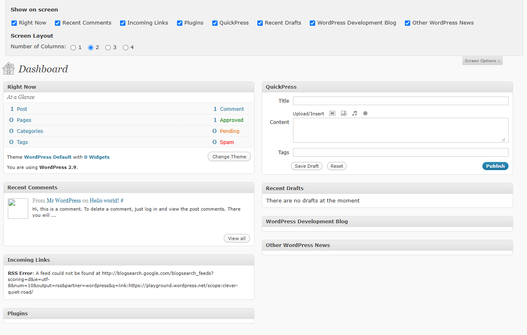The image size is (527, 335).
Task: Click Mr WordPress commenter avatar image
Action: (x=18, y=209)
